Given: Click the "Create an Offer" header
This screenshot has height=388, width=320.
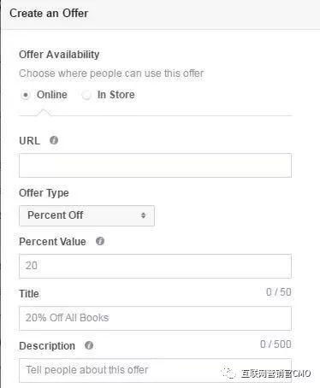Looking at the screenshot, I should pyautogui.click(x=49, y=14).
